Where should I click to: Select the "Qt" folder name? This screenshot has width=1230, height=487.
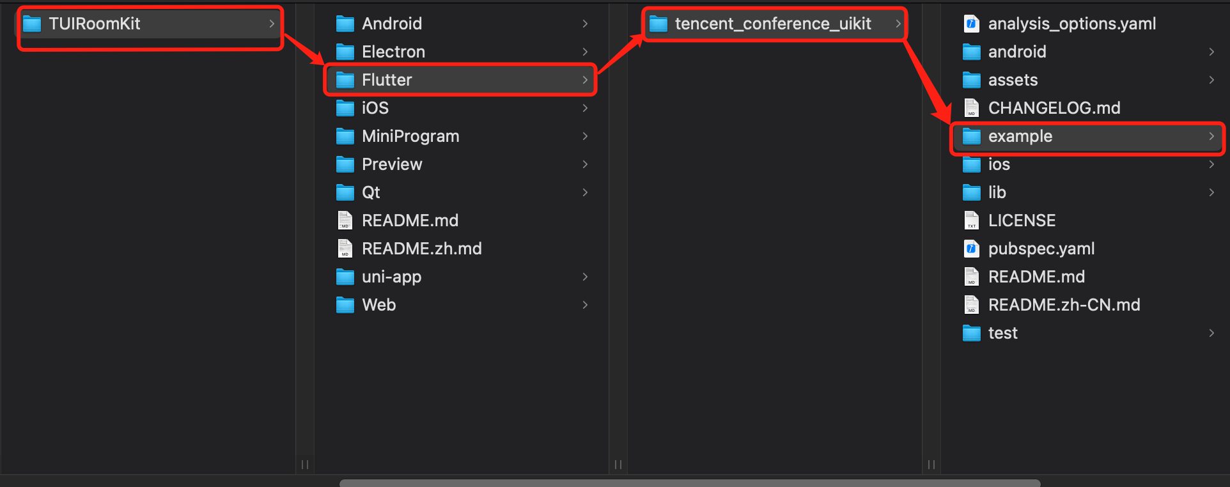tap(371, 192)
